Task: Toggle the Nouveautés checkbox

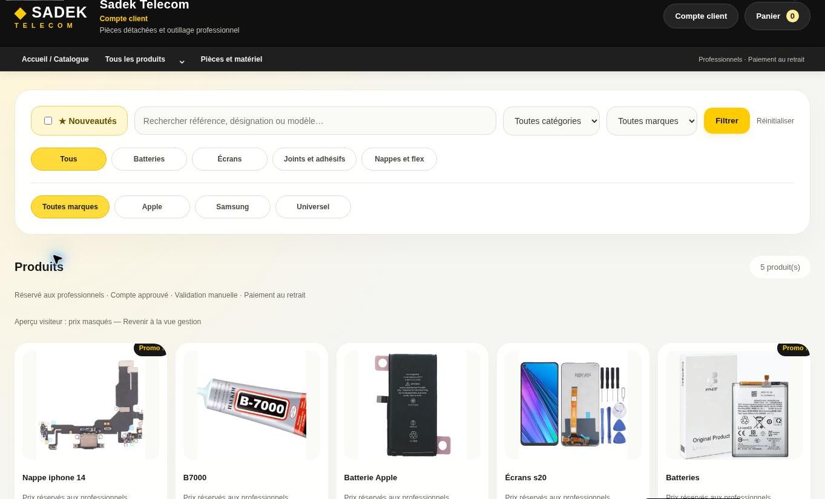Action: 48,121
